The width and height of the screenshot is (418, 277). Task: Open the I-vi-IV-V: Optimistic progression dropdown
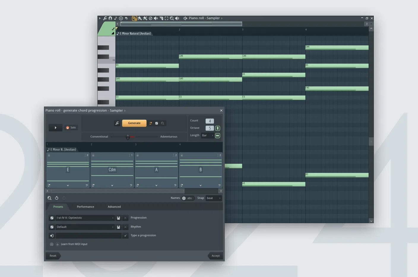tap(85, 218)
